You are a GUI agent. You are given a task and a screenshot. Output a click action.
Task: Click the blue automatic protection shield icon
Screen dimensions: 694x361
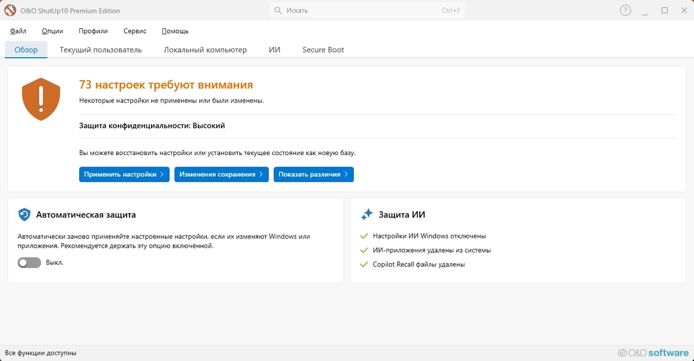24,215
